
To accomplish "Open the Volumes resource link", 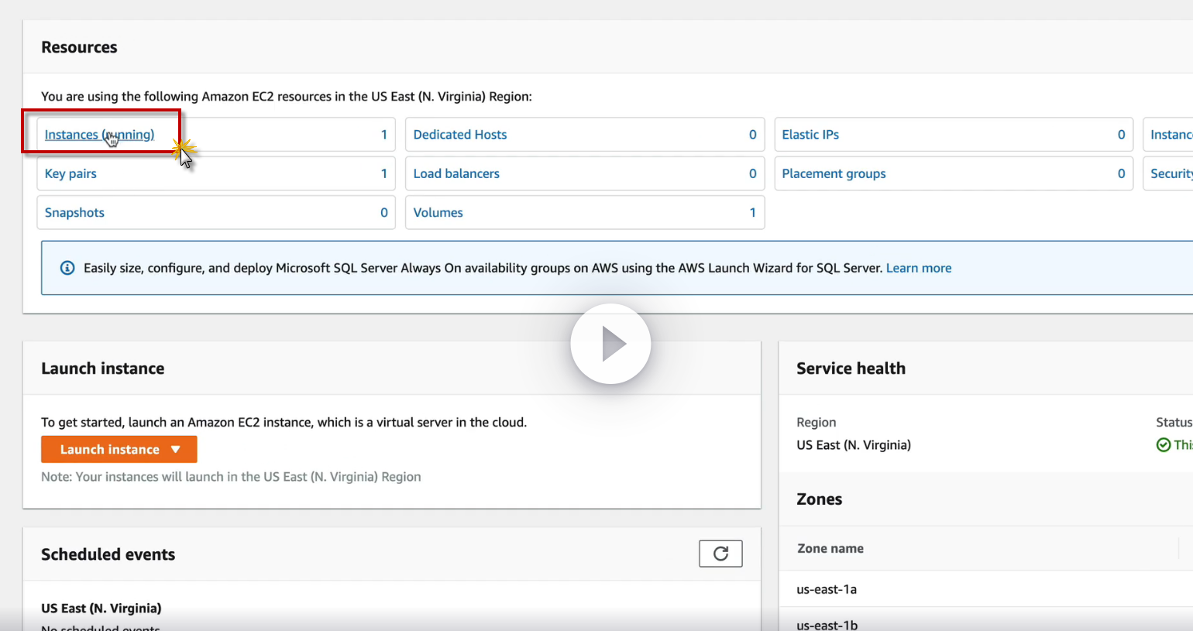I will click(438, 213).
